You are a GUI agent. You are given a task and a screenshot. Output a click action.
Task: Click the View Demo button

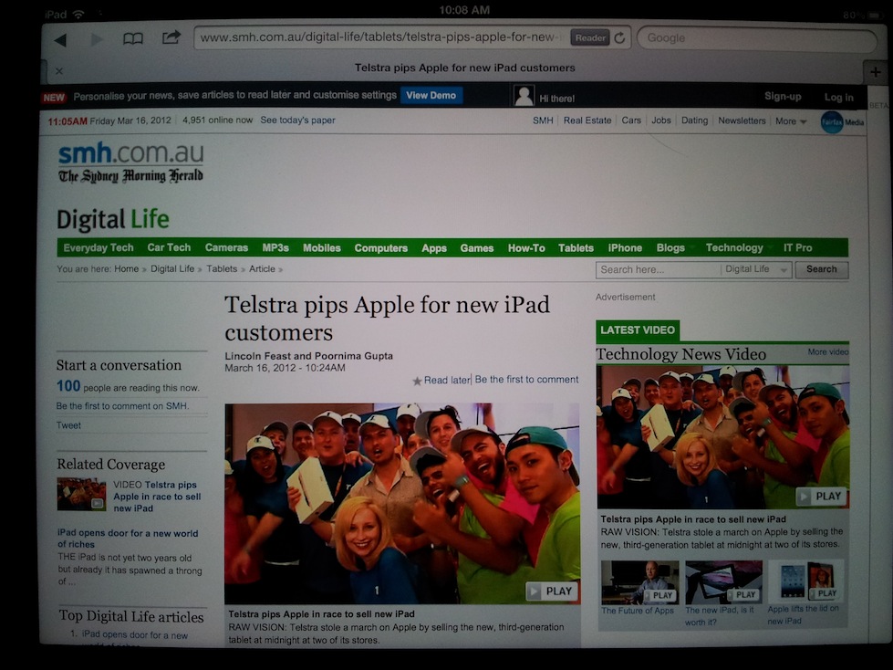pyautogui.click(x=431, y=95)
